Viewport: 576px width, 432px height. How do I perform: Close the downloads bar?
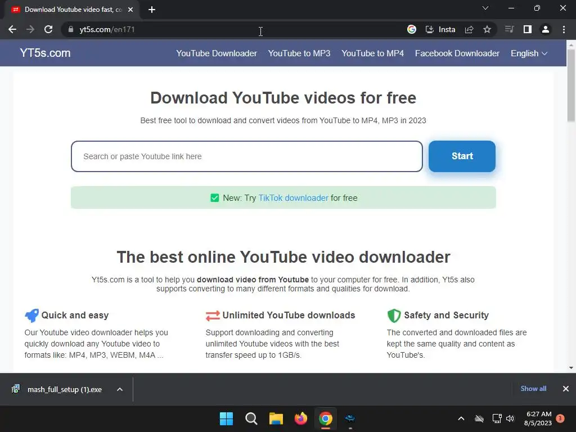566,389
